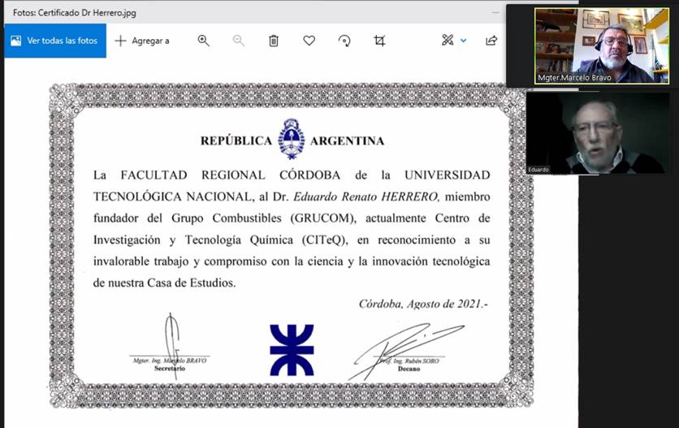Viewport: 679px width, 428px height.
Task: Open the crop tool
Action: coord(379,41)
